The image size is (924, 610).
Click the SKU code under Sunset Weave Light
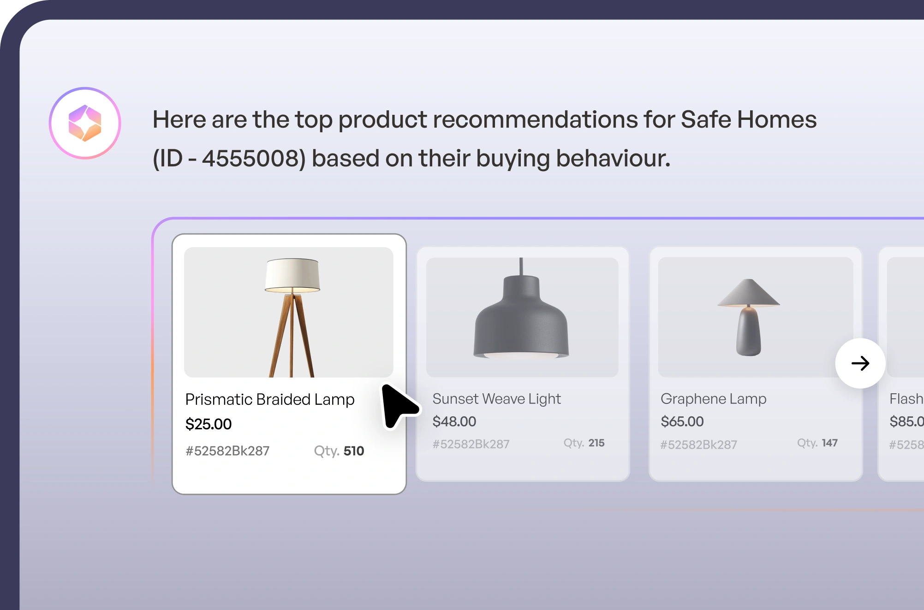coord(471,444)
